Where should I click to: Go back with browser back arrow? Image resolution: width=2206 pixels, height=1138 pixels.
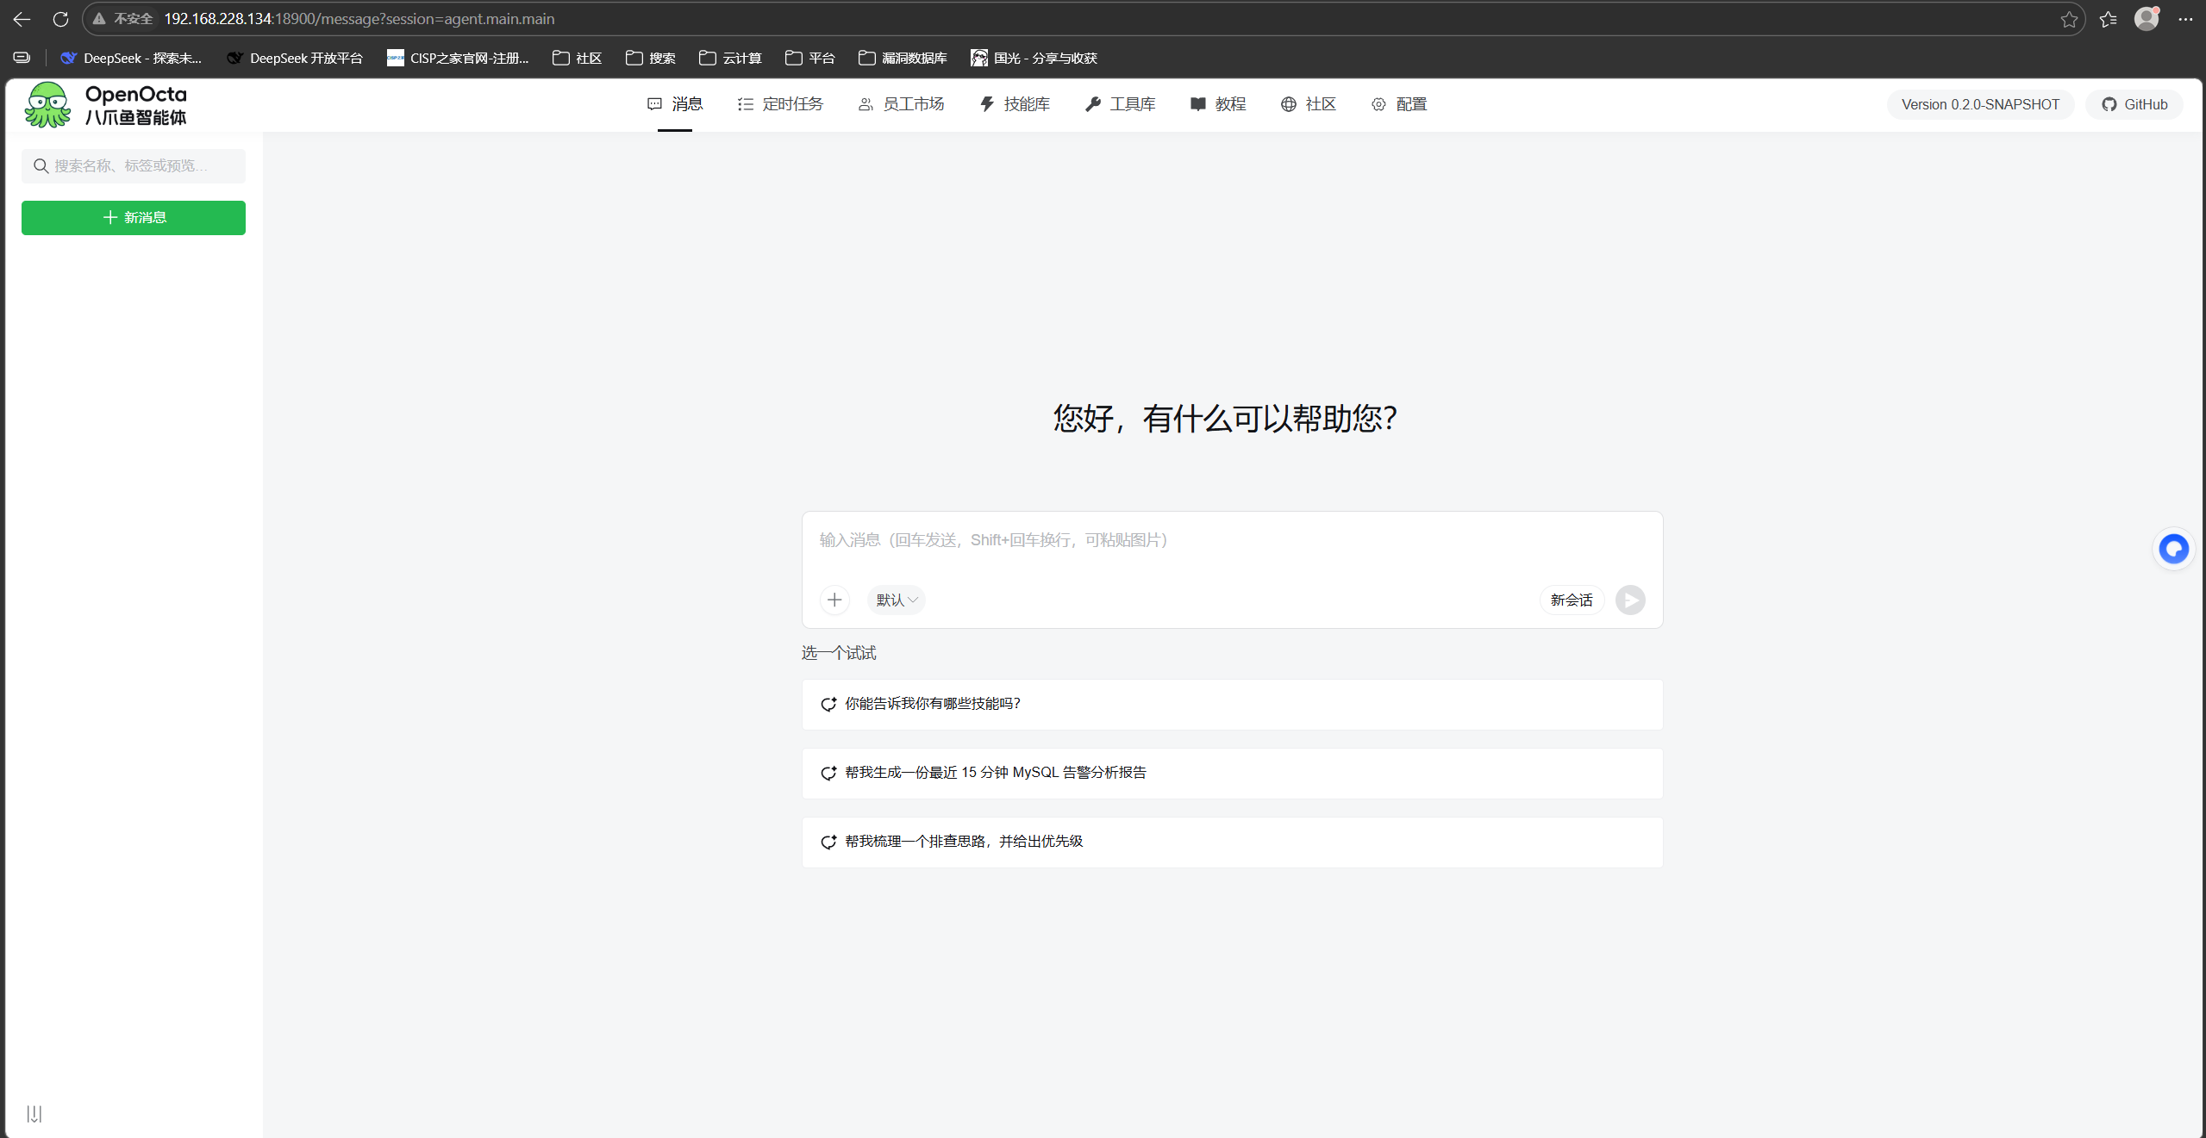22,19
